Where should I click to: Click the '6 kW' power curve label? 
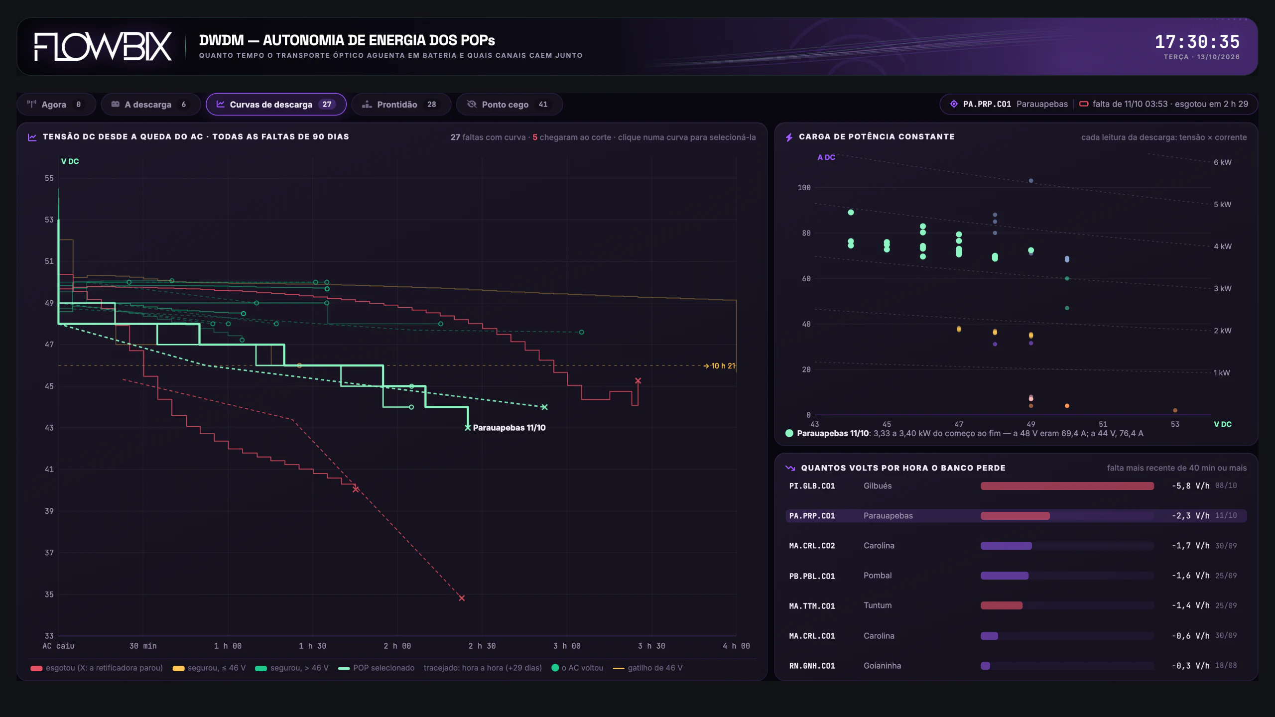[1222, 162]
